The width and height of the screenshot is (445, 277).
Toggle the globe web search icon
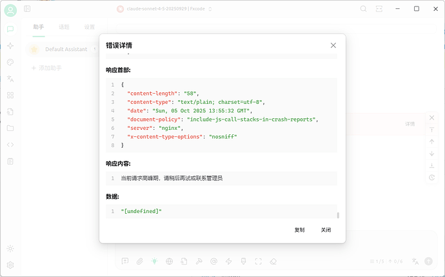(169, 262)
